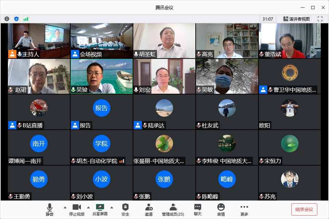Open the 安全 security options

click(x=125, y=209)
